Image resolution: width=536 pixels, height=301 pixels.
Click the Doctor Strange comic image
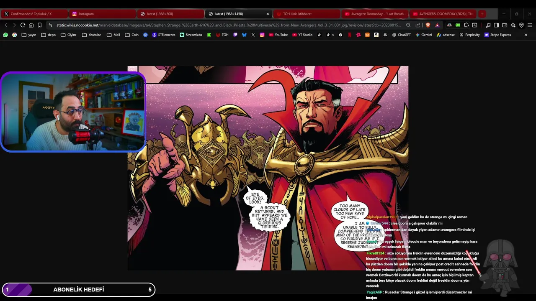[268, 168]
